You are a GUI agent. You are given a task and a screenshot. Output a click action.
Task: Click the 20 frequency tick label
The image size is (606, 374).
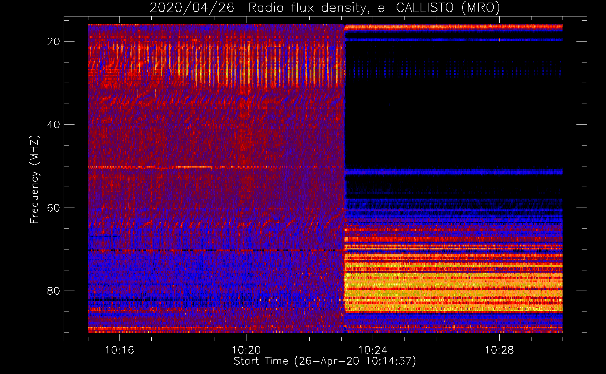pos(54,42)
